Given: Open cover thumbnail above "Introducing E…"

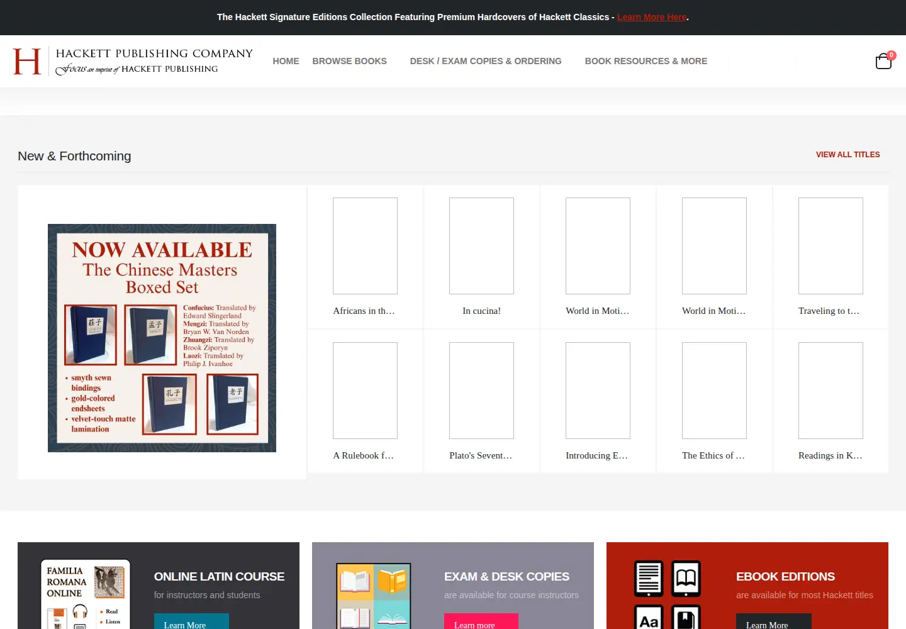Looking at the screenshot, I should coord(598,391).
